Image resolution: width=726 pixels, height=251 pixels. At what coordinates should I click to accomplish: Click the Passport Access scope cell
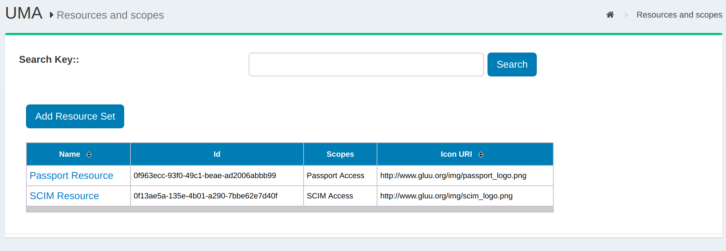tap(335, 176)
